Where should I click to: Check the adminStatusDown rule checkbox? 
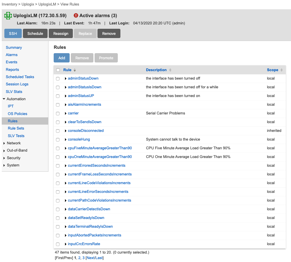pos(58,79)
